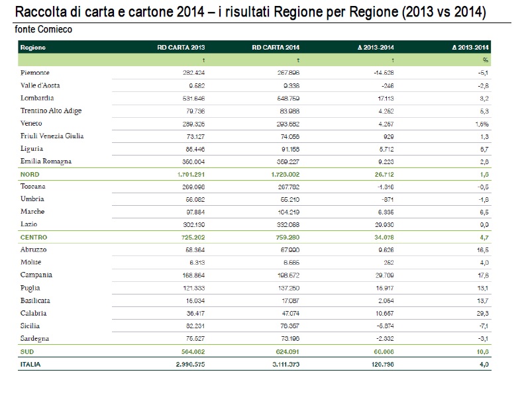Click the ITALIA 2014 total value 3.111.373

(285, 364)
